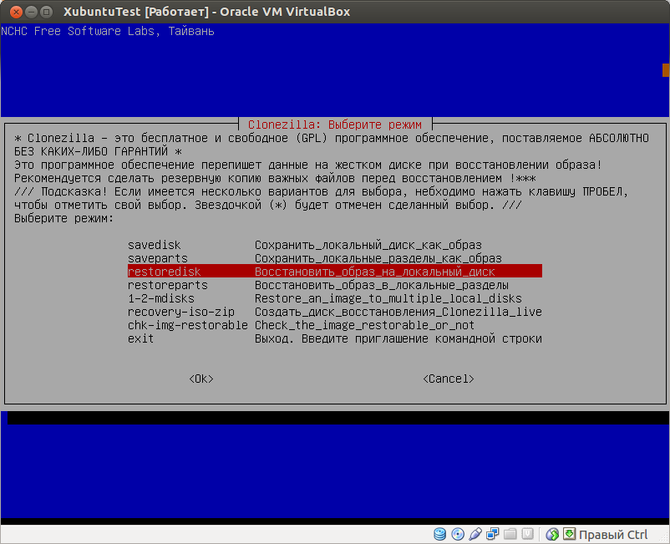Choose the highlighted restoredisk mode
Screen dimensions: 670x544
click(x=334, y=272)
